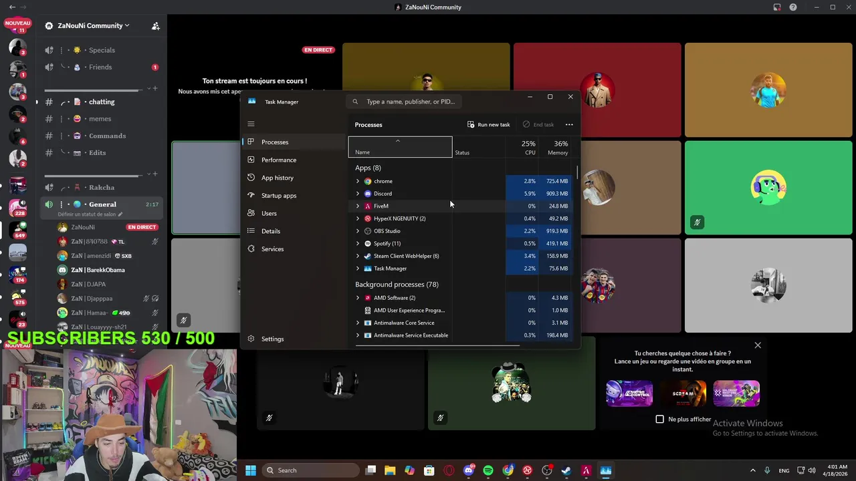Sort processes by the Memory column
Image resolution: width=856 pixels, height=481 pixels.
(x=557, y=147)
